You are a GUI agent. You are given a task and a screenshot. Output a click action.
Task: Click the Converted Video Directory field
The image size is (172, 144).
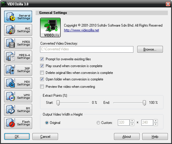click(87, 49)
